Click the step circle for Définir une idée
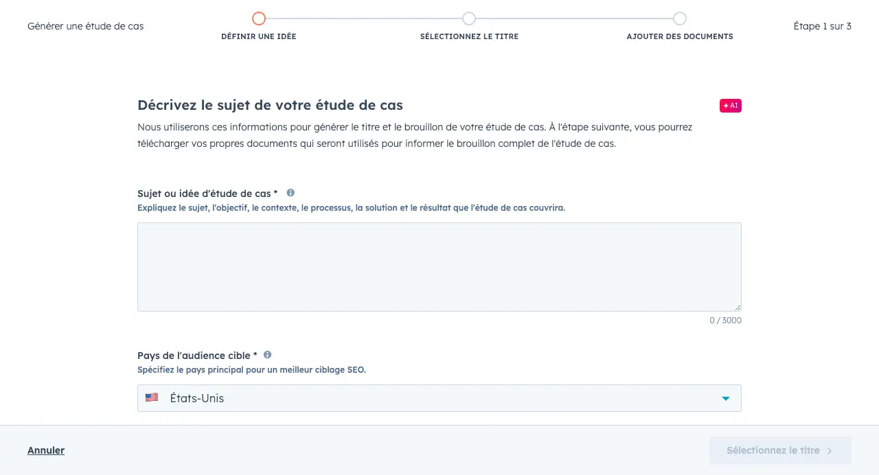This screenshot has height=475, width=879. [258, 19]
